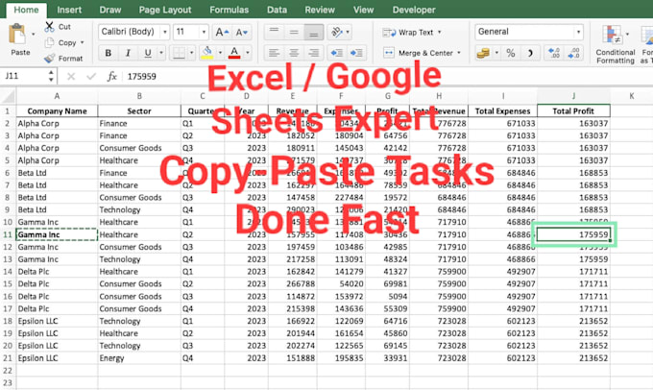Open the Draw tab

(110, 10)
